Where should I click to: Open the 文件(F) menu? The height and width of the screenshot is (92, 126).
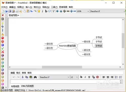(x=4, y=7)
